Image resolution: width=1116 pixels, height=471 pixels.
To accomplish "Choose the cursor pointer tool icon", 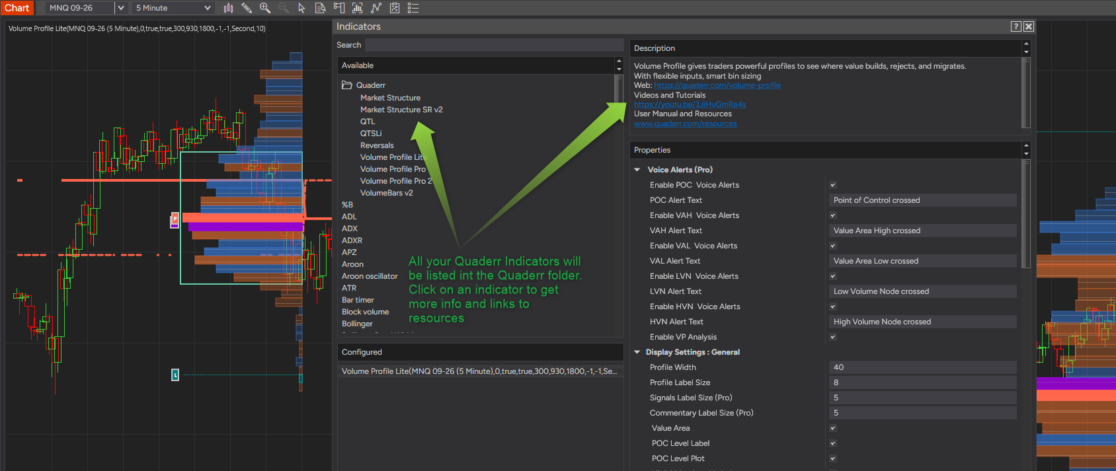I will [301, 8].
